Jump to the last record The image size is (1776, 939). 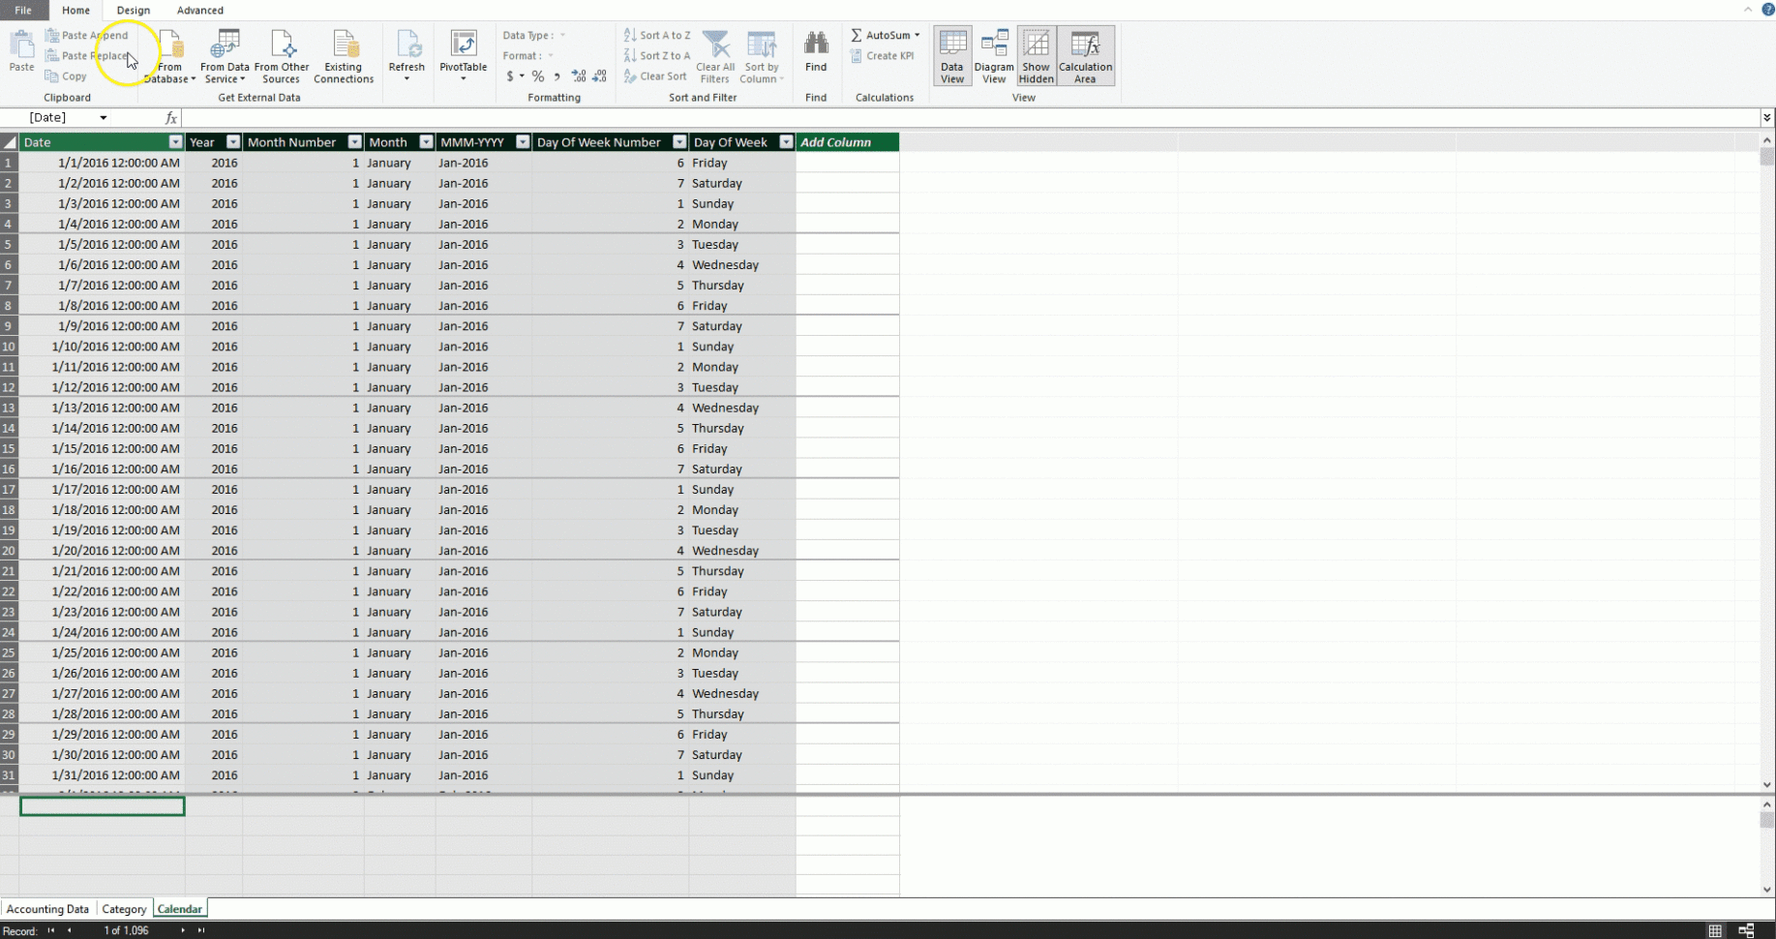point(201,930)
